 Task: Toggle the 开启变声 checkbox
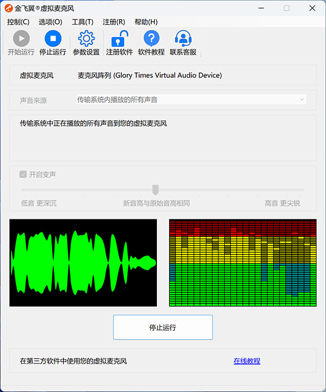pos(23,174)
